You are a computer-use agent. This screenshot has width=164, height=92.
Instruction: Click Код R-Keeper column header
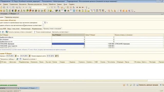(68, 35)
